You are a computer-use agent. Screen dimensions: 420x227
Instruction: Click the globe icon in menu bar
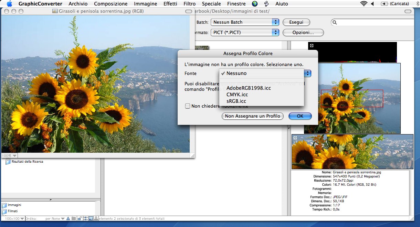pos(255,4)
